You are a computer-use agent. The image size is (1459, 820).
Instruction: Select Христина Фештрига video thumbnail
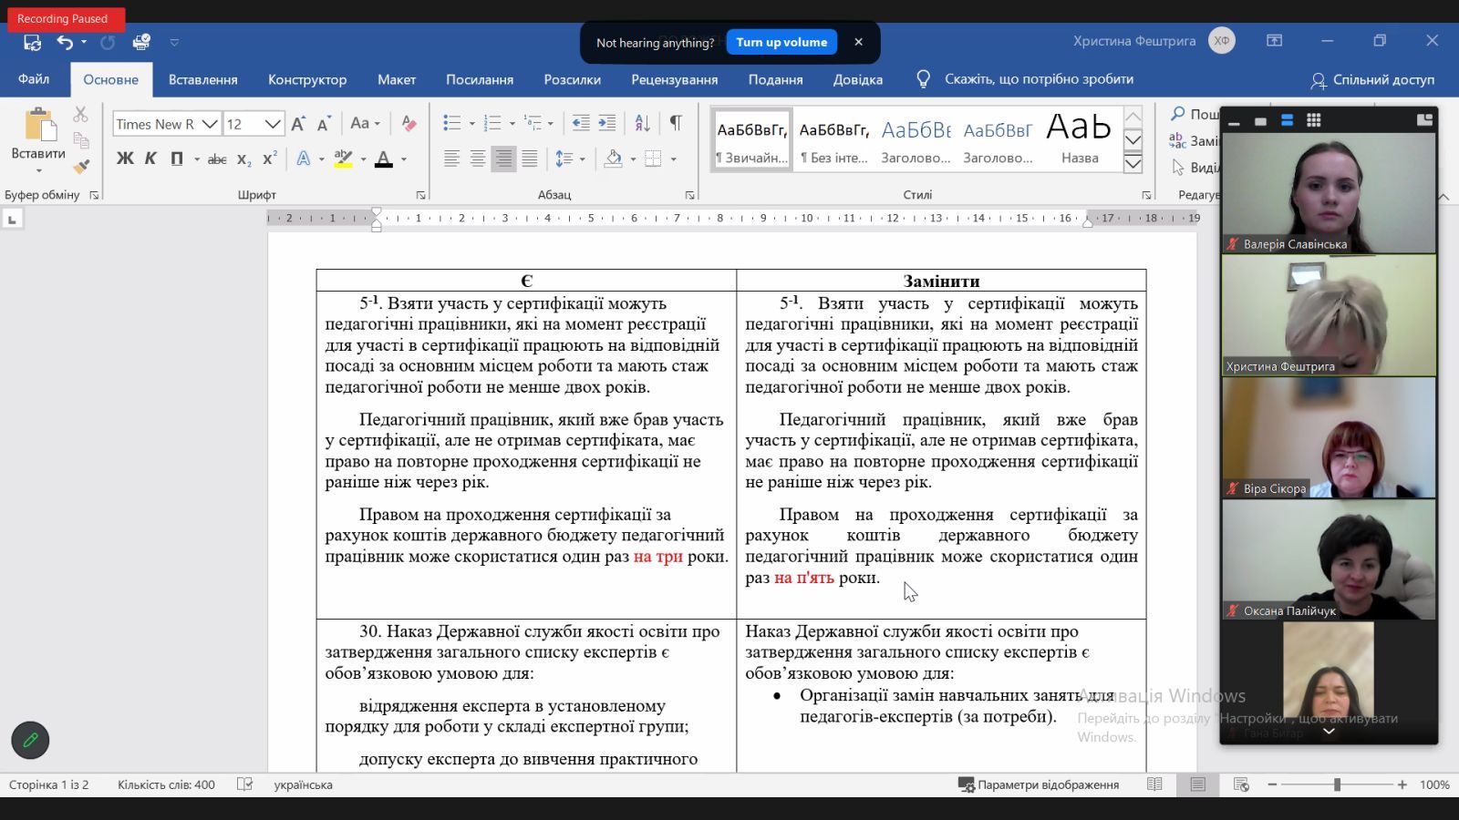1329,315
